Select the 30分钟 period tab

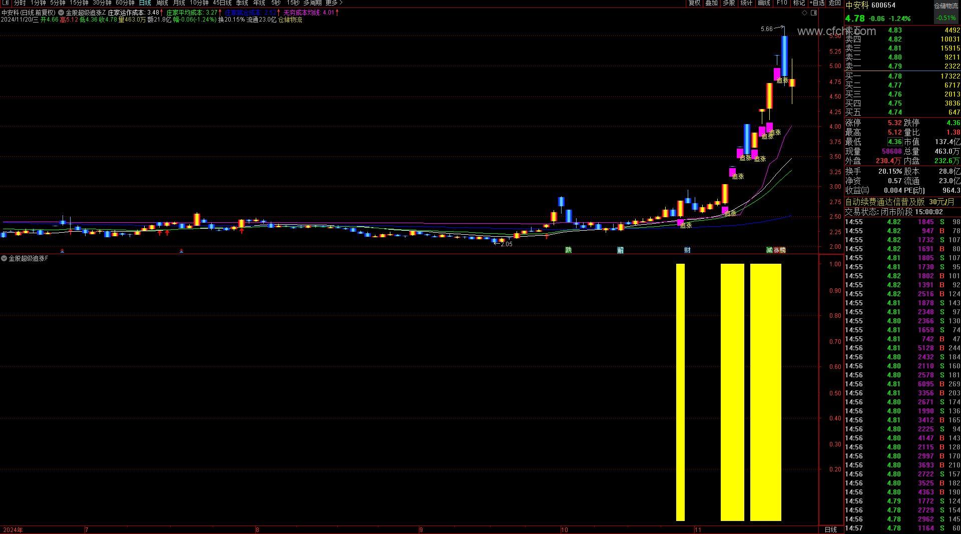(x=102, y=3)
